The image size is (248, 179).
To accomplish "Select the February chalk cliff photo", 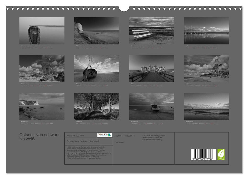I will (x=97, y=31).
